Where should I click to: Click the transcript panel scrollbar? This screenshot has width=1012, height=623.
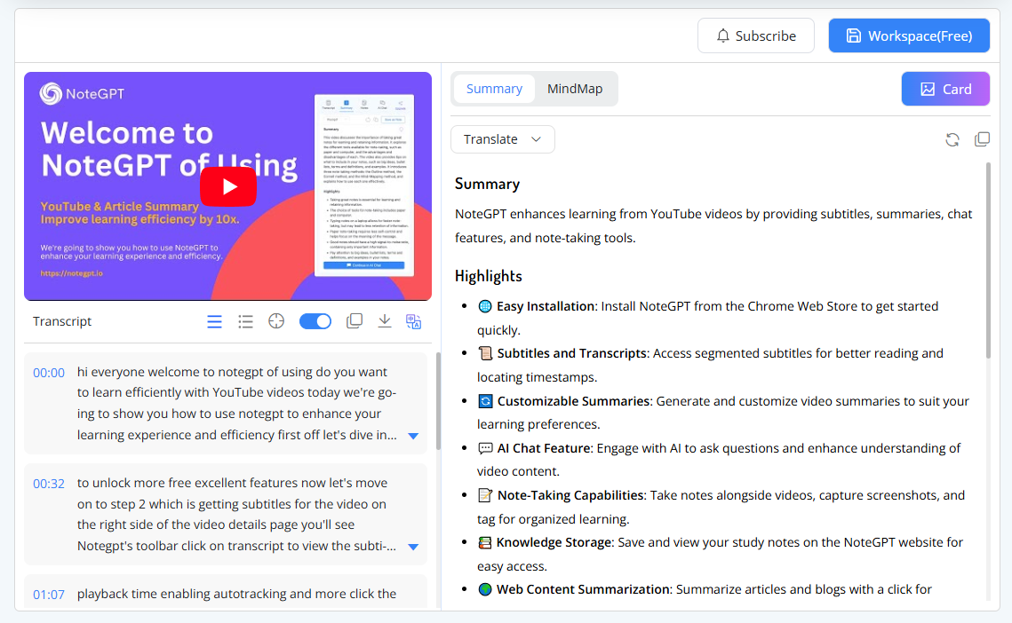tap(438, 401)
